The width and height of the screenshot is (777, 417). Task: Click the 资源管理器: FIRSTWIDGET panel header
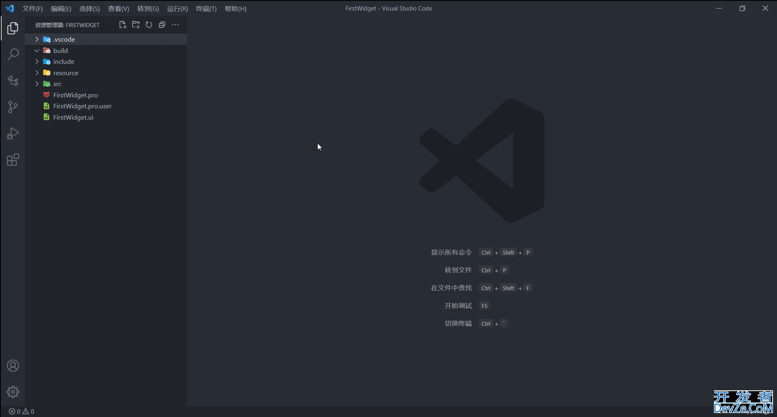coord(67,25)
